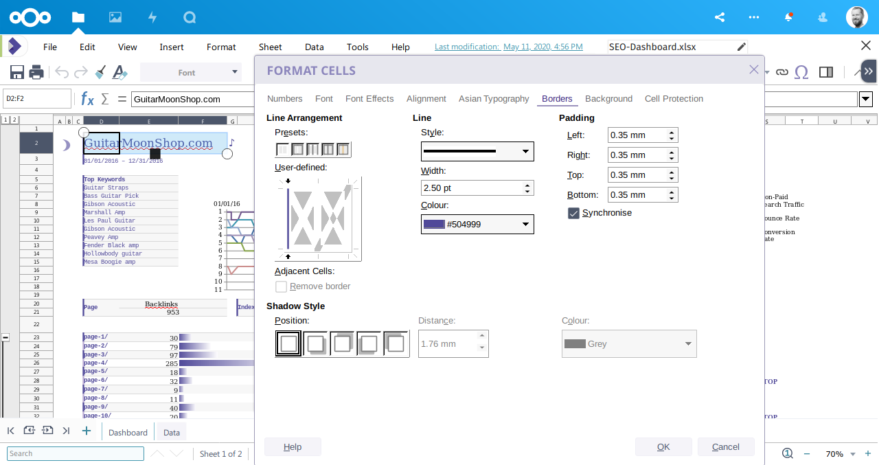Screen dimensions: 879x465
Task: Click the insert hyperlink chain icon
Action: [781, 72]
